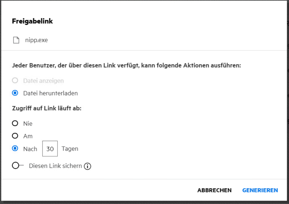Viewport: 289px width, 204px height.
Task: Select the Datei herunterladen radio button
Action: click(15, 93)
